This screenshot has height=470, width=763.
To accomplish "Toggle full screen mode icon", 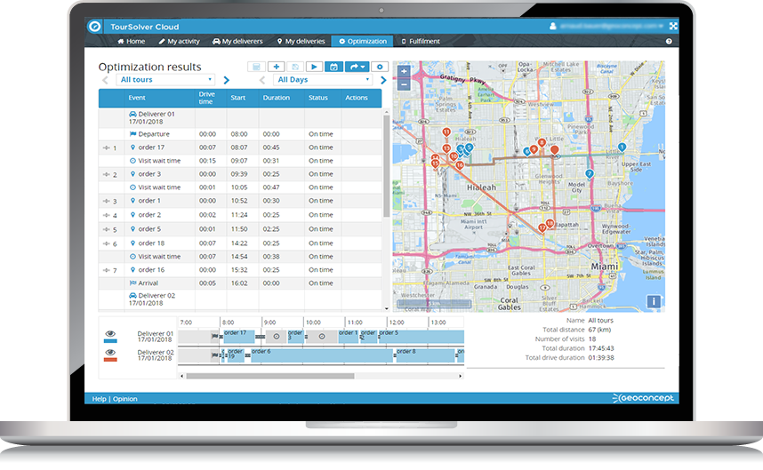I will [673, 27].
